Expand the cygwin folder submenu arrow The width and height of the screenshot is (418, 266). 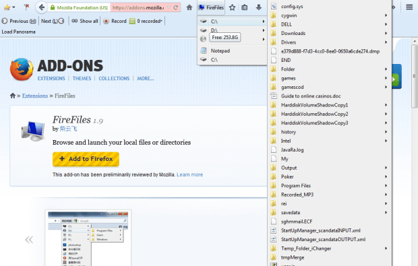(x=386, y=15)
